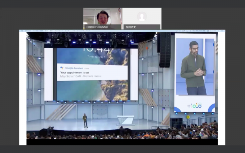Click the blank avatar silhouette icon
Screen dimensions: 245x153
pos(142,17)
